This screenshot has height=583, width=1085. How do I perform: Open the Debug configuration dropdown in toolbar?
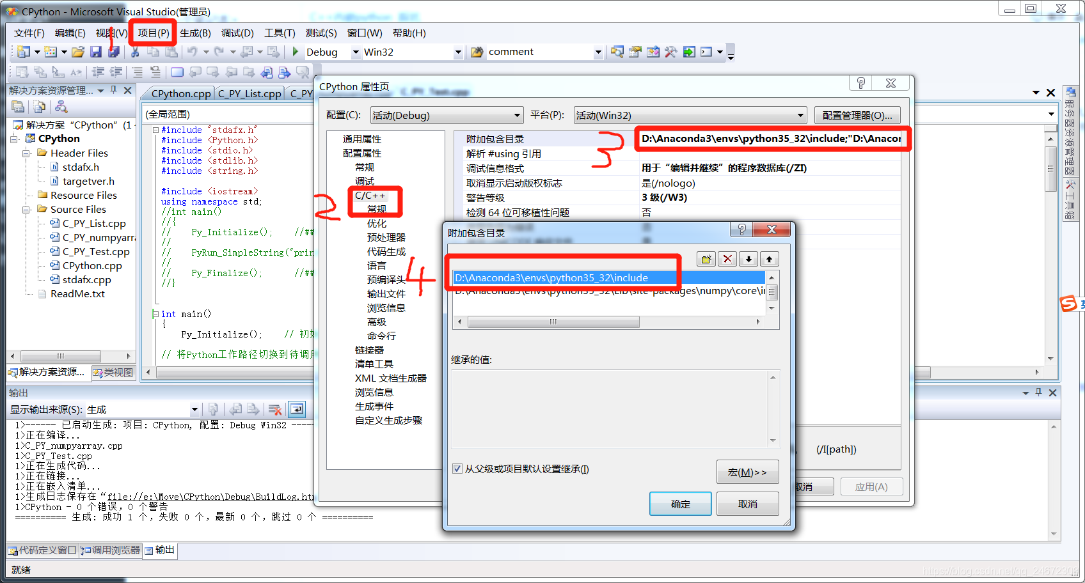click(356, 52)
